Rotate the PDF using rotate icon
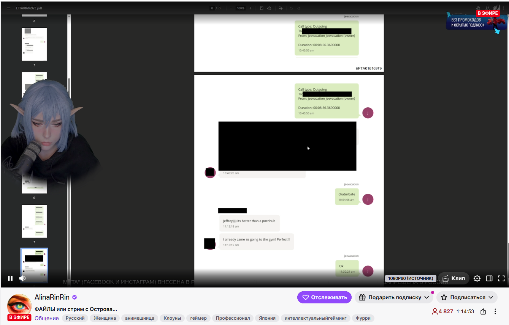This screenshot has width=509, height=325. pyautogui.click(x=269, y=8)
